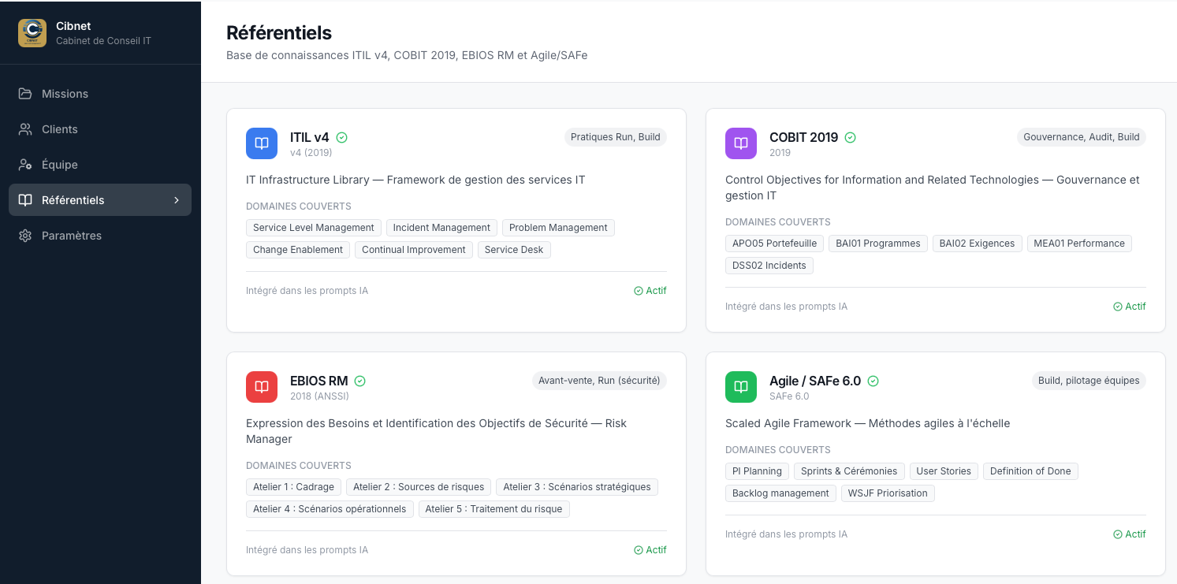Screen dimensions: 1177x584
Task: Click the Clients people icon
Action: pos(25,129)
